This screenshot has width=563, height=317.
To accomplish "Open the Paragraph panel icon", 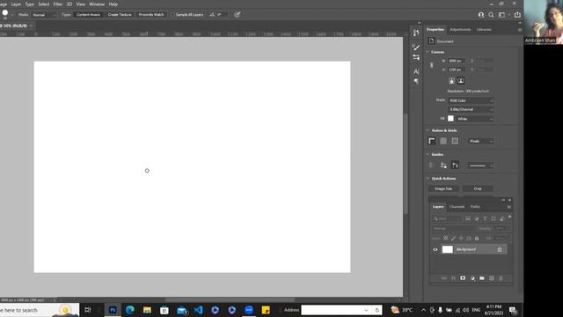I will tap(416, 82).
